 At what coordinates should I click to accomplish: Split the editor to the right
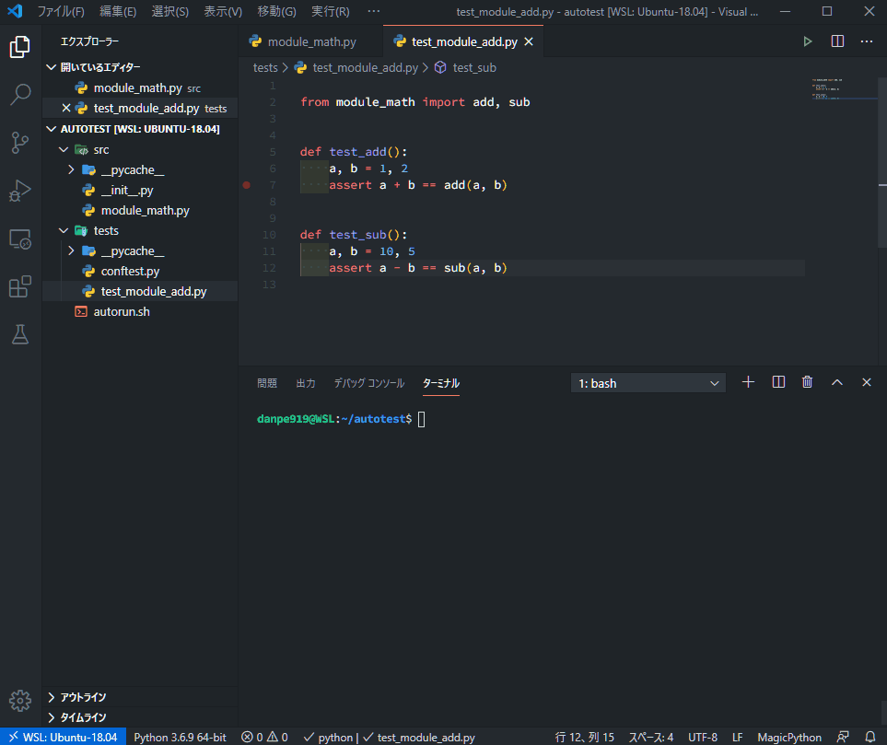tap(837, 41)
